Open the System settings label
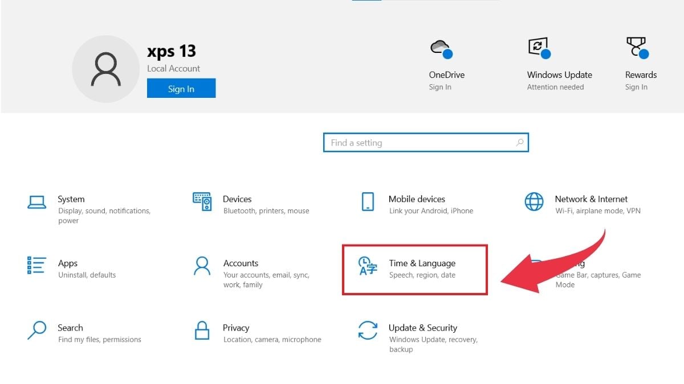The image size is (684, 384). click(71, 199)
